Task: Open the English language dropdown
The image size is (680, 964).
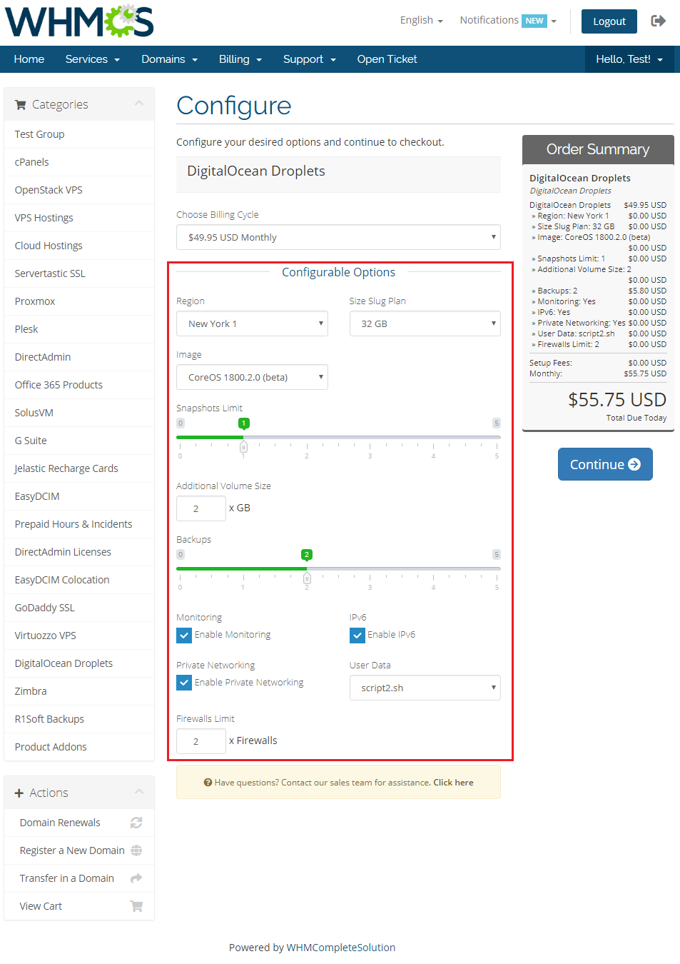Action: click(422, 20)
